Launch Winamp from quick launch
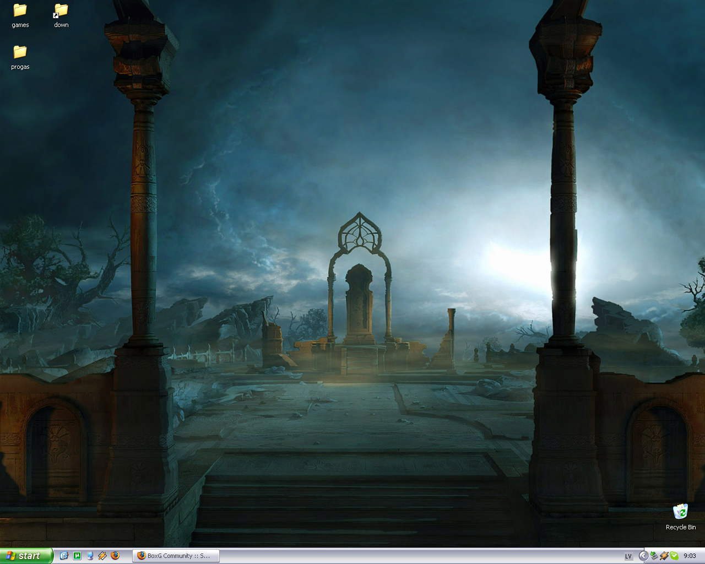Image resolution: width=705 pixels, height=564 pixels. coord(102,556)
